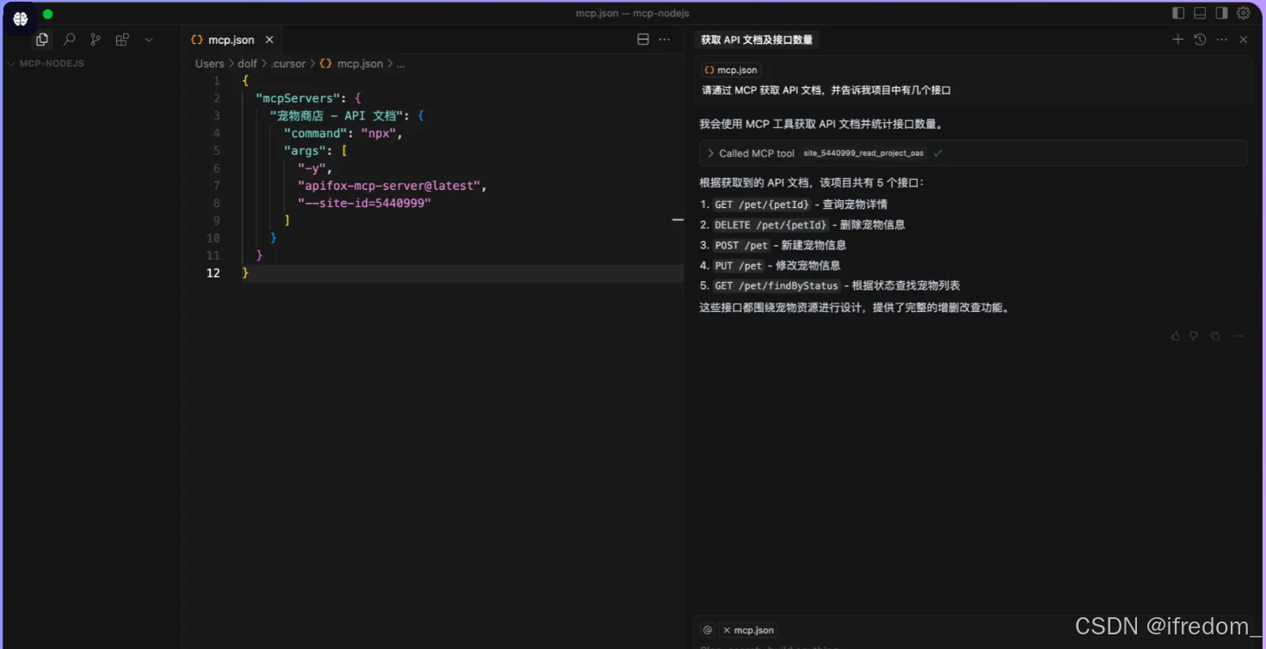This screenshot has height=649, width=1266.
Task: Collapse the code block using the fold marker
Action: (x=677, y=220)
